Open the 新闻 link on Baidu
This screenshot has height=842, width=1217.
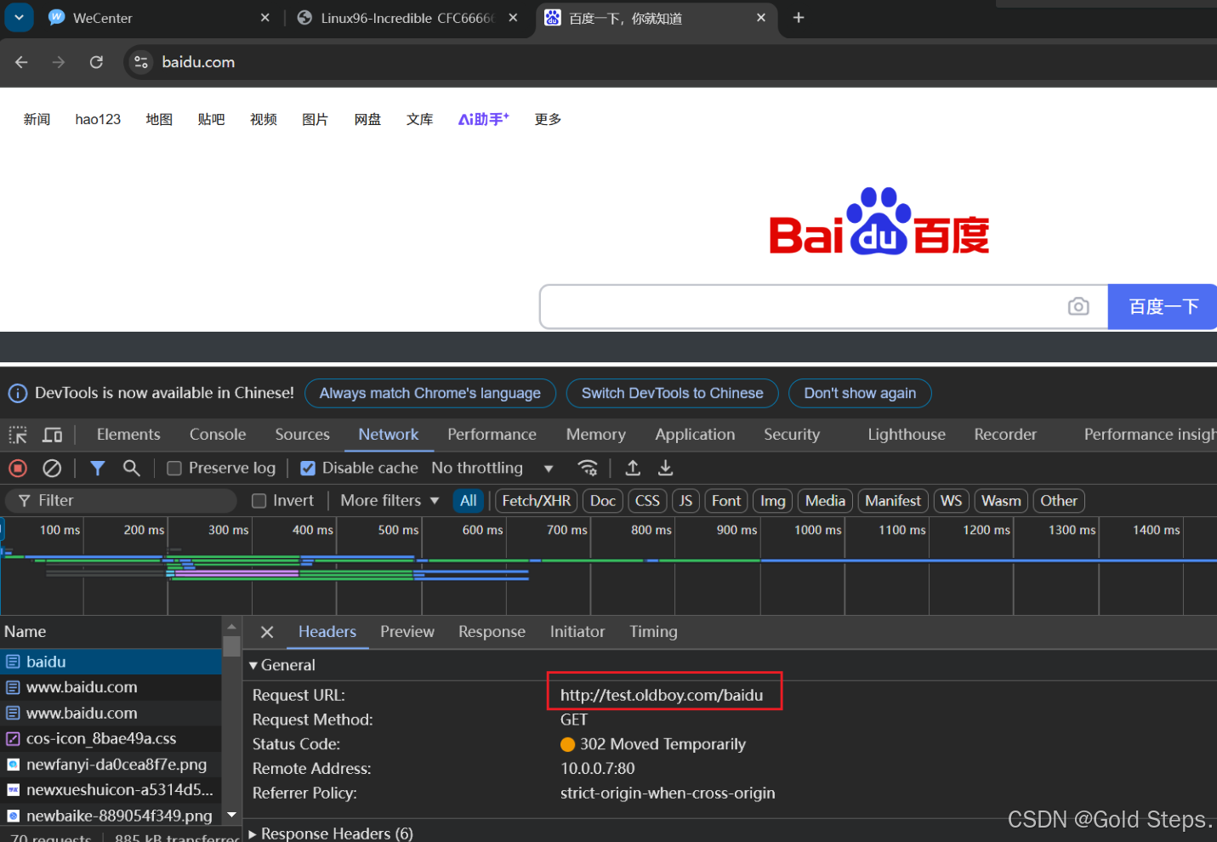pos(37,119)
